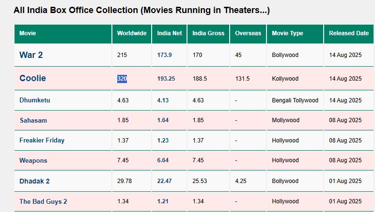Click Bengali Tollywood movie type cell
This screenshot has height=212, width=375.
pos(295,100)
